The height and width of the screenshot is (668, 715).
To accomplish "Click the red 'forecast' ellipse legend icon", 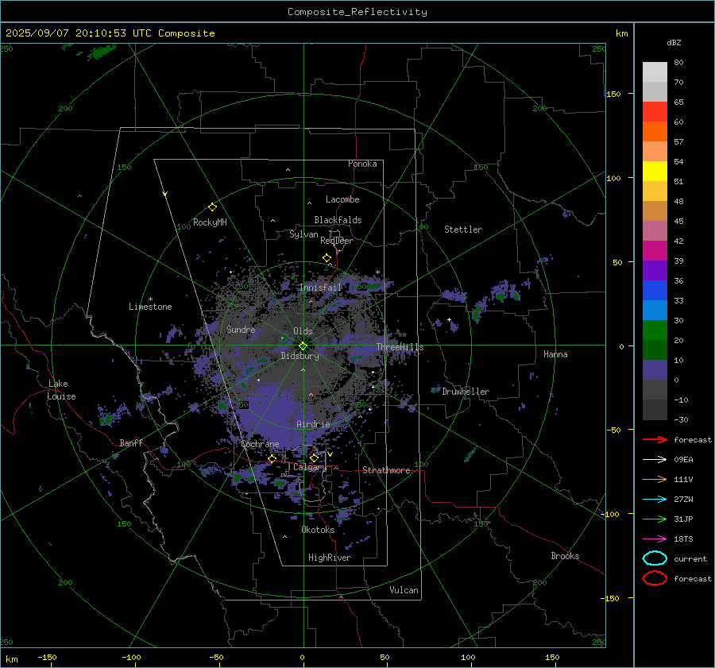I will coord(655,578).
